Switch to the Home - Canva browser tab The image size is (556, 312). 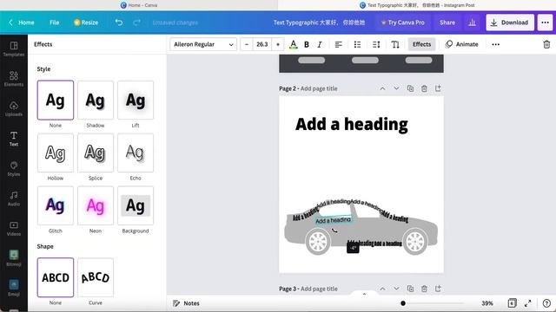139,5
